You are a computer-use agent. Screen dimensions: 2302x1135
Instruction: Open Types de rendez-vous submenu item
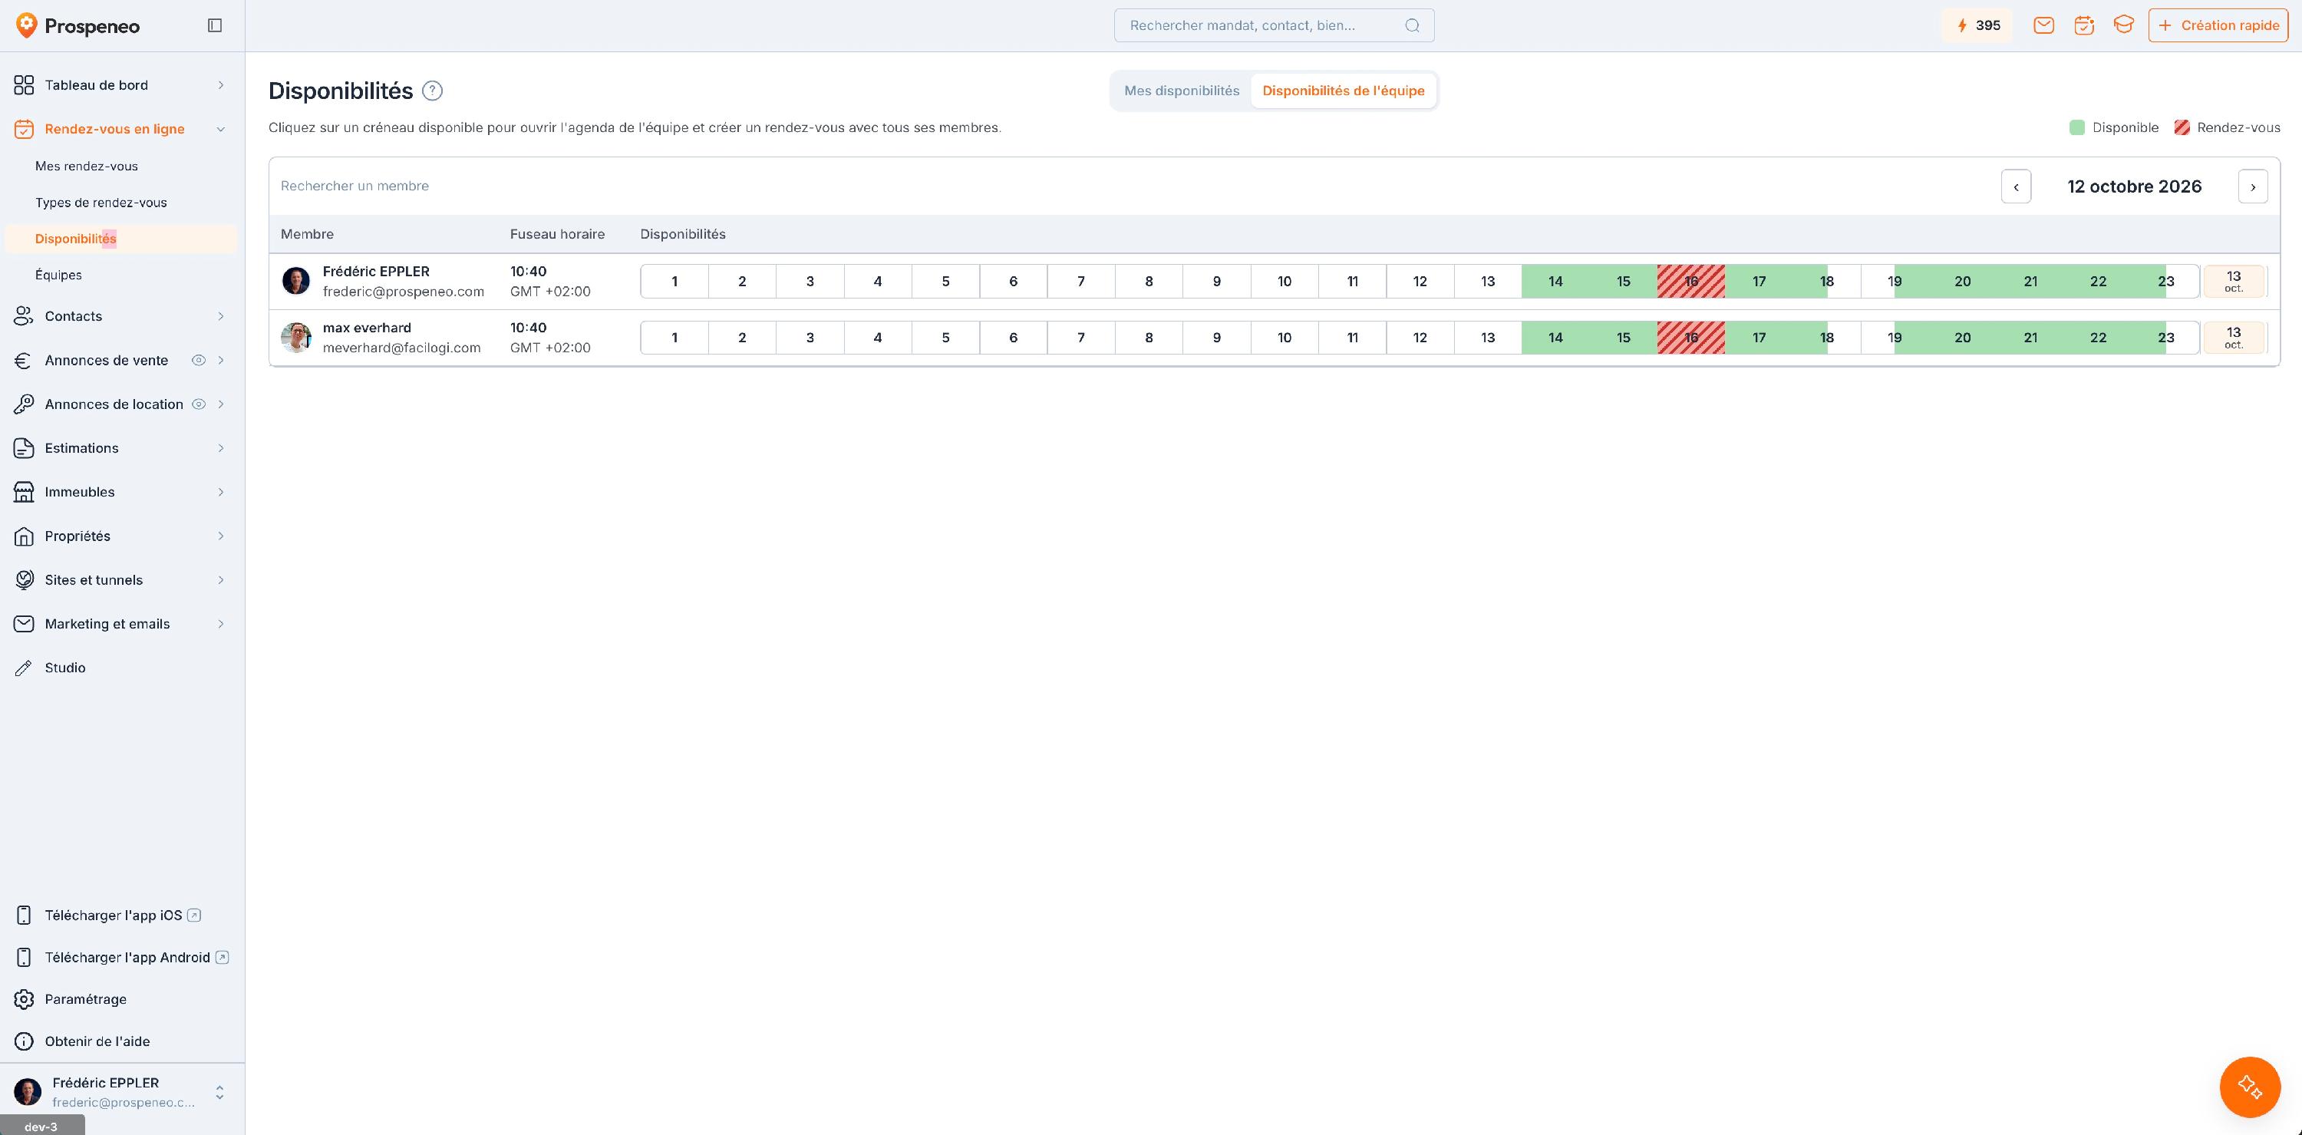pos(101,202)
